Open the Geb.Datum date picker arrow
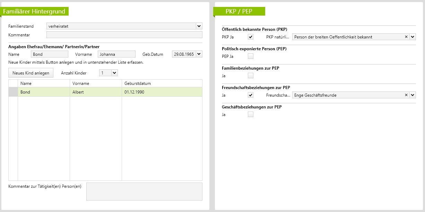Screen dimensions: 425x212 (x=199, y=54)
